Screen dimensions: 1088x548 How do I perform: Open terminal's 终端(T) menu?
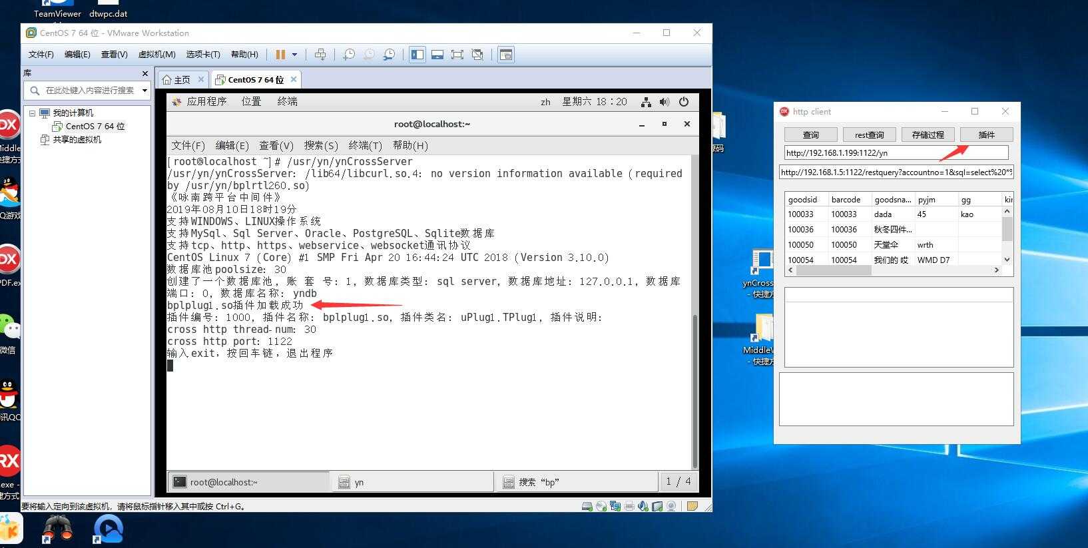[x=365, y=145]
